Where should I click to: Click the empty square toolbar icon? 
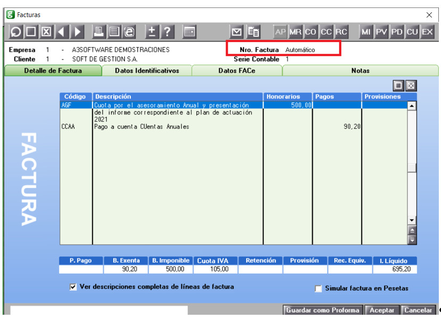pos(31,32)
